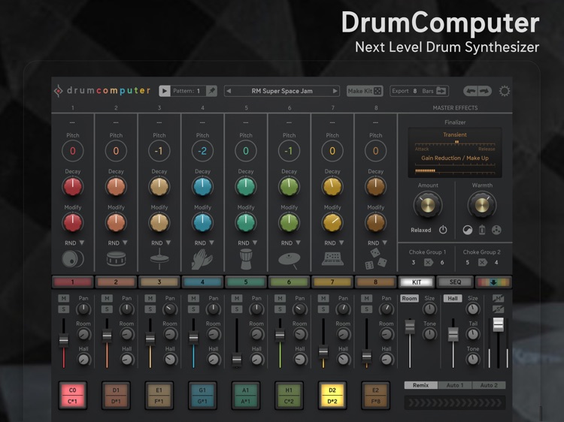Pin the current pattern with pin icon
Image resolution: width=564 pixels, height=422 pixels.
pos(212,91)
